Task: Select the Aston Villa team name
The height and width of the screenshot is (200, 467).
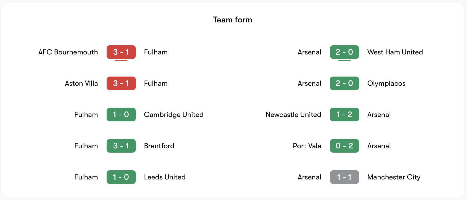Action: coord(81,83)
